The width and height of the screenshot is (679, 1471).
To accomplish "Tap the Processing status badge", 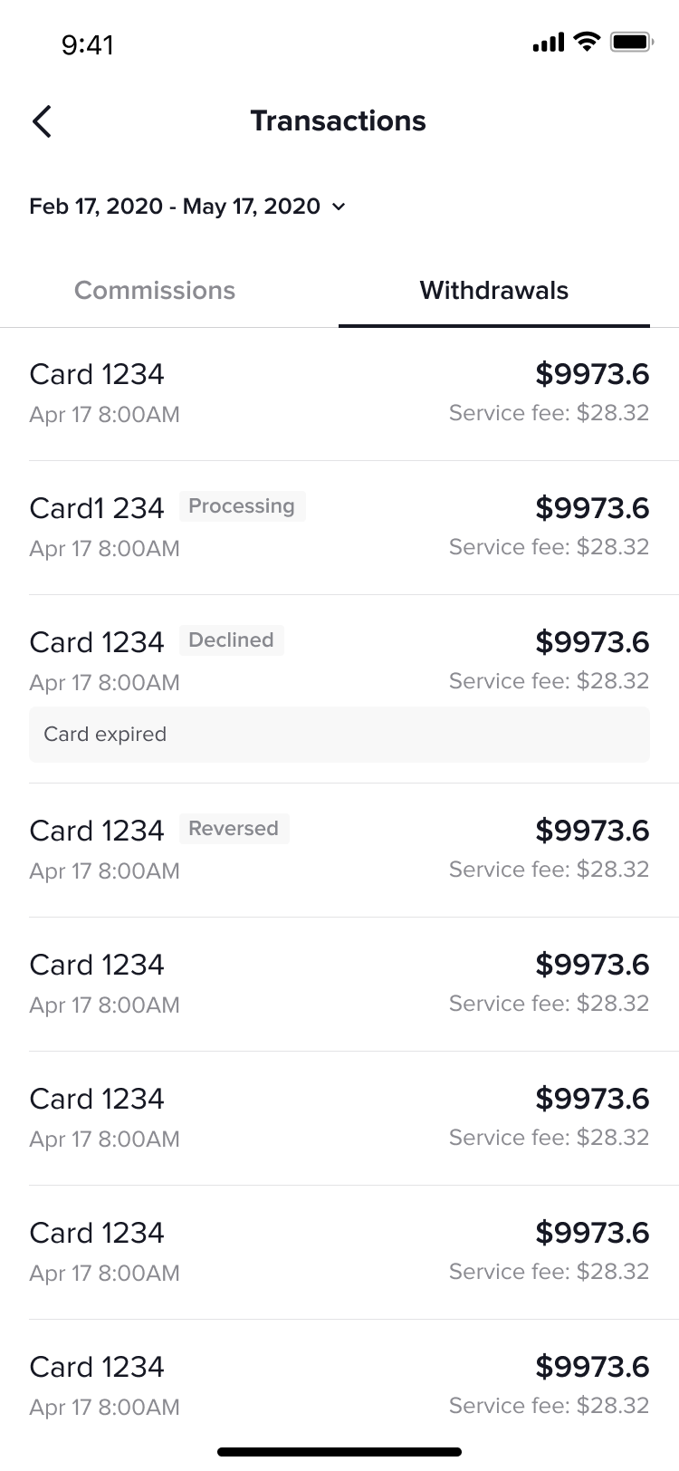I will click(242, 506).
